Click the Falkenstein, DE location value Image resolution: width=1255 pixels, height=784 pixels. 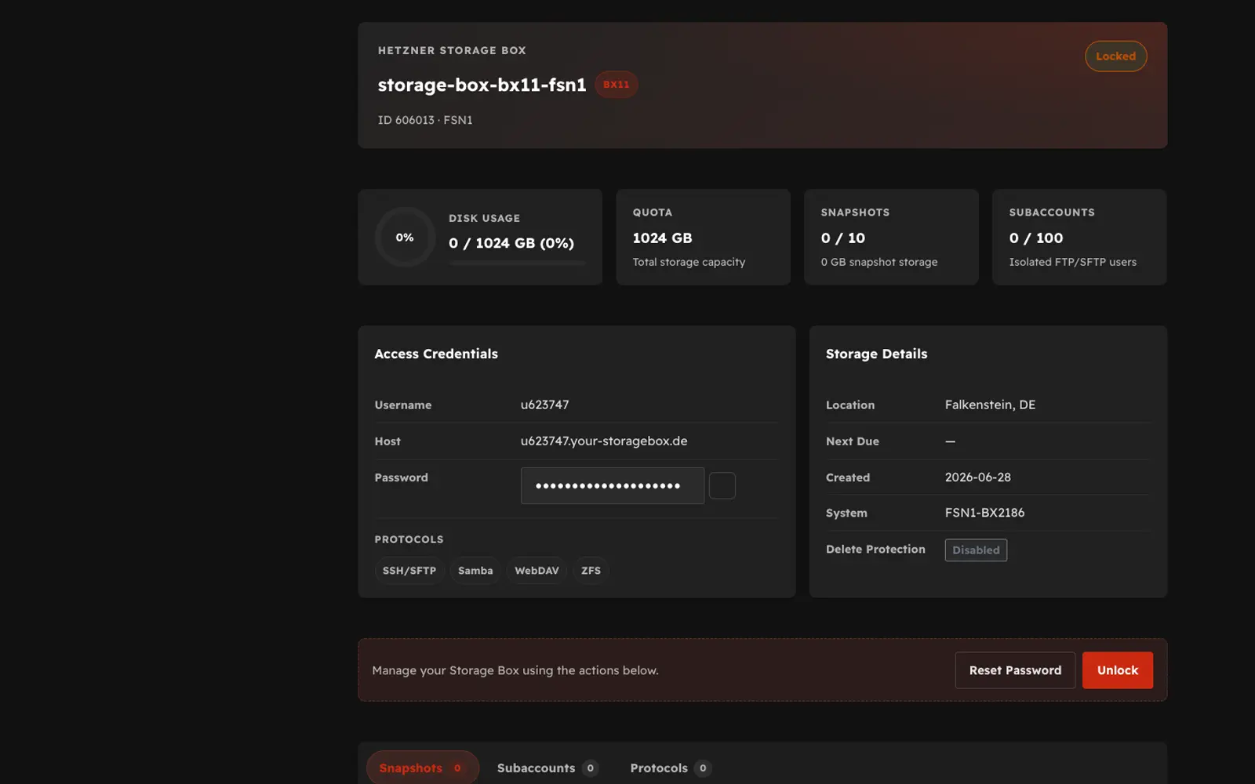tap(990, 405)
